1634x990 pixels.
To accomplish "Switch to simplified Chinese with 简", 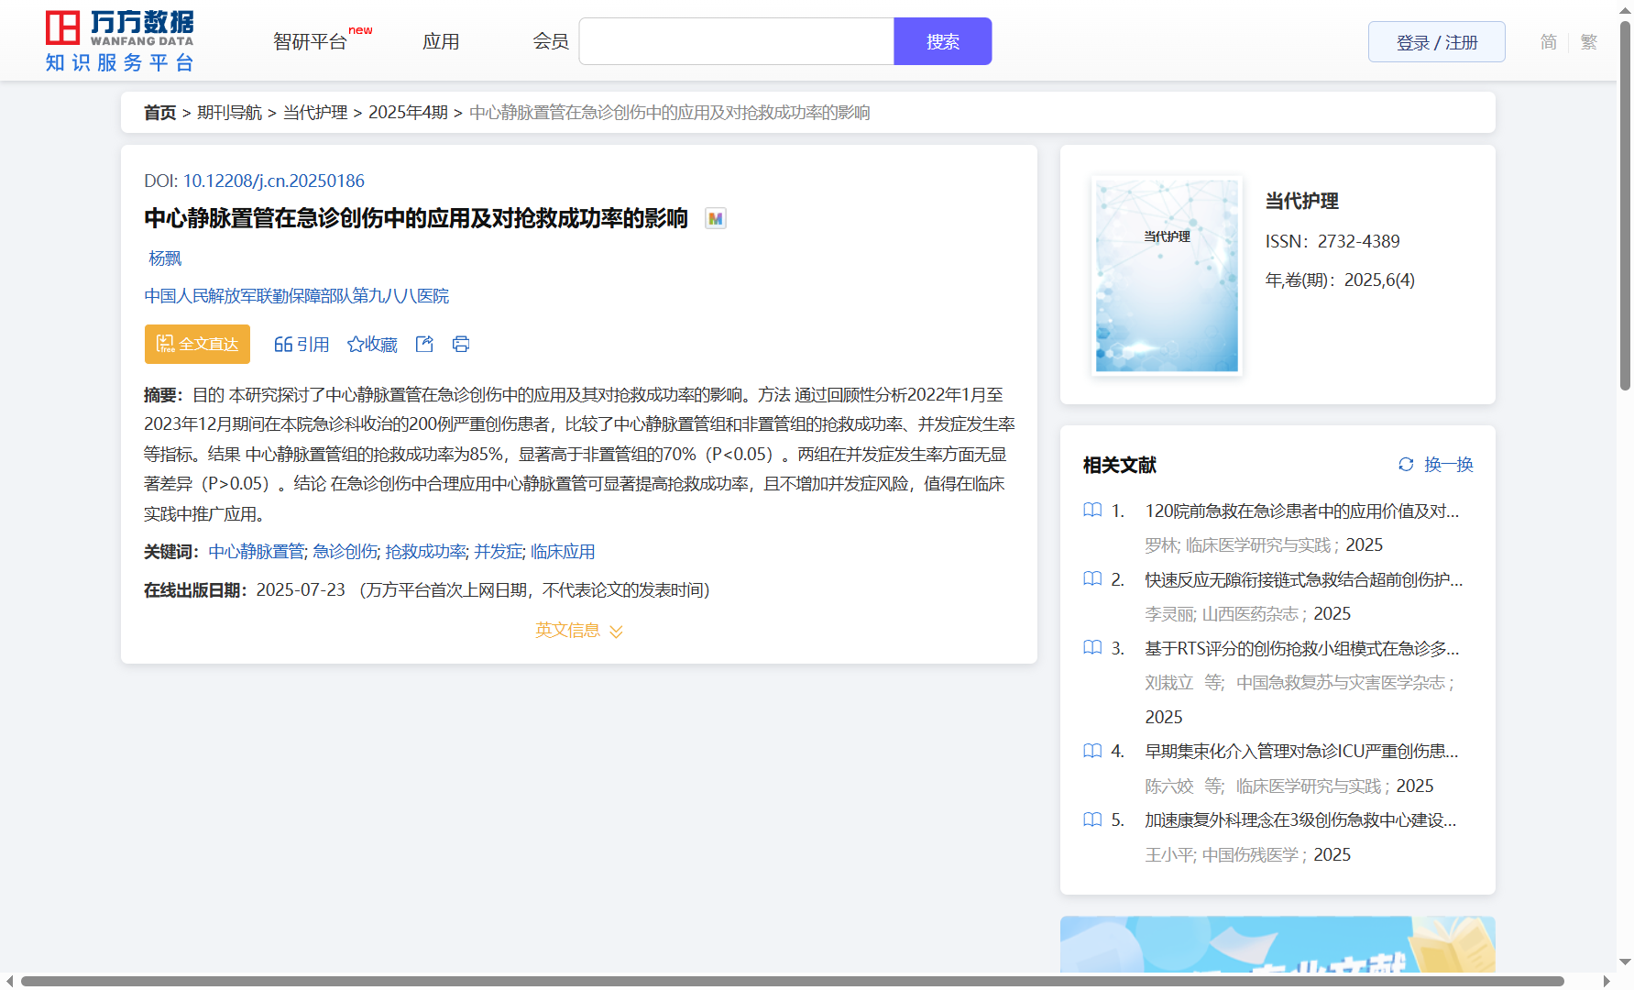I will (x=1549, y=42).
